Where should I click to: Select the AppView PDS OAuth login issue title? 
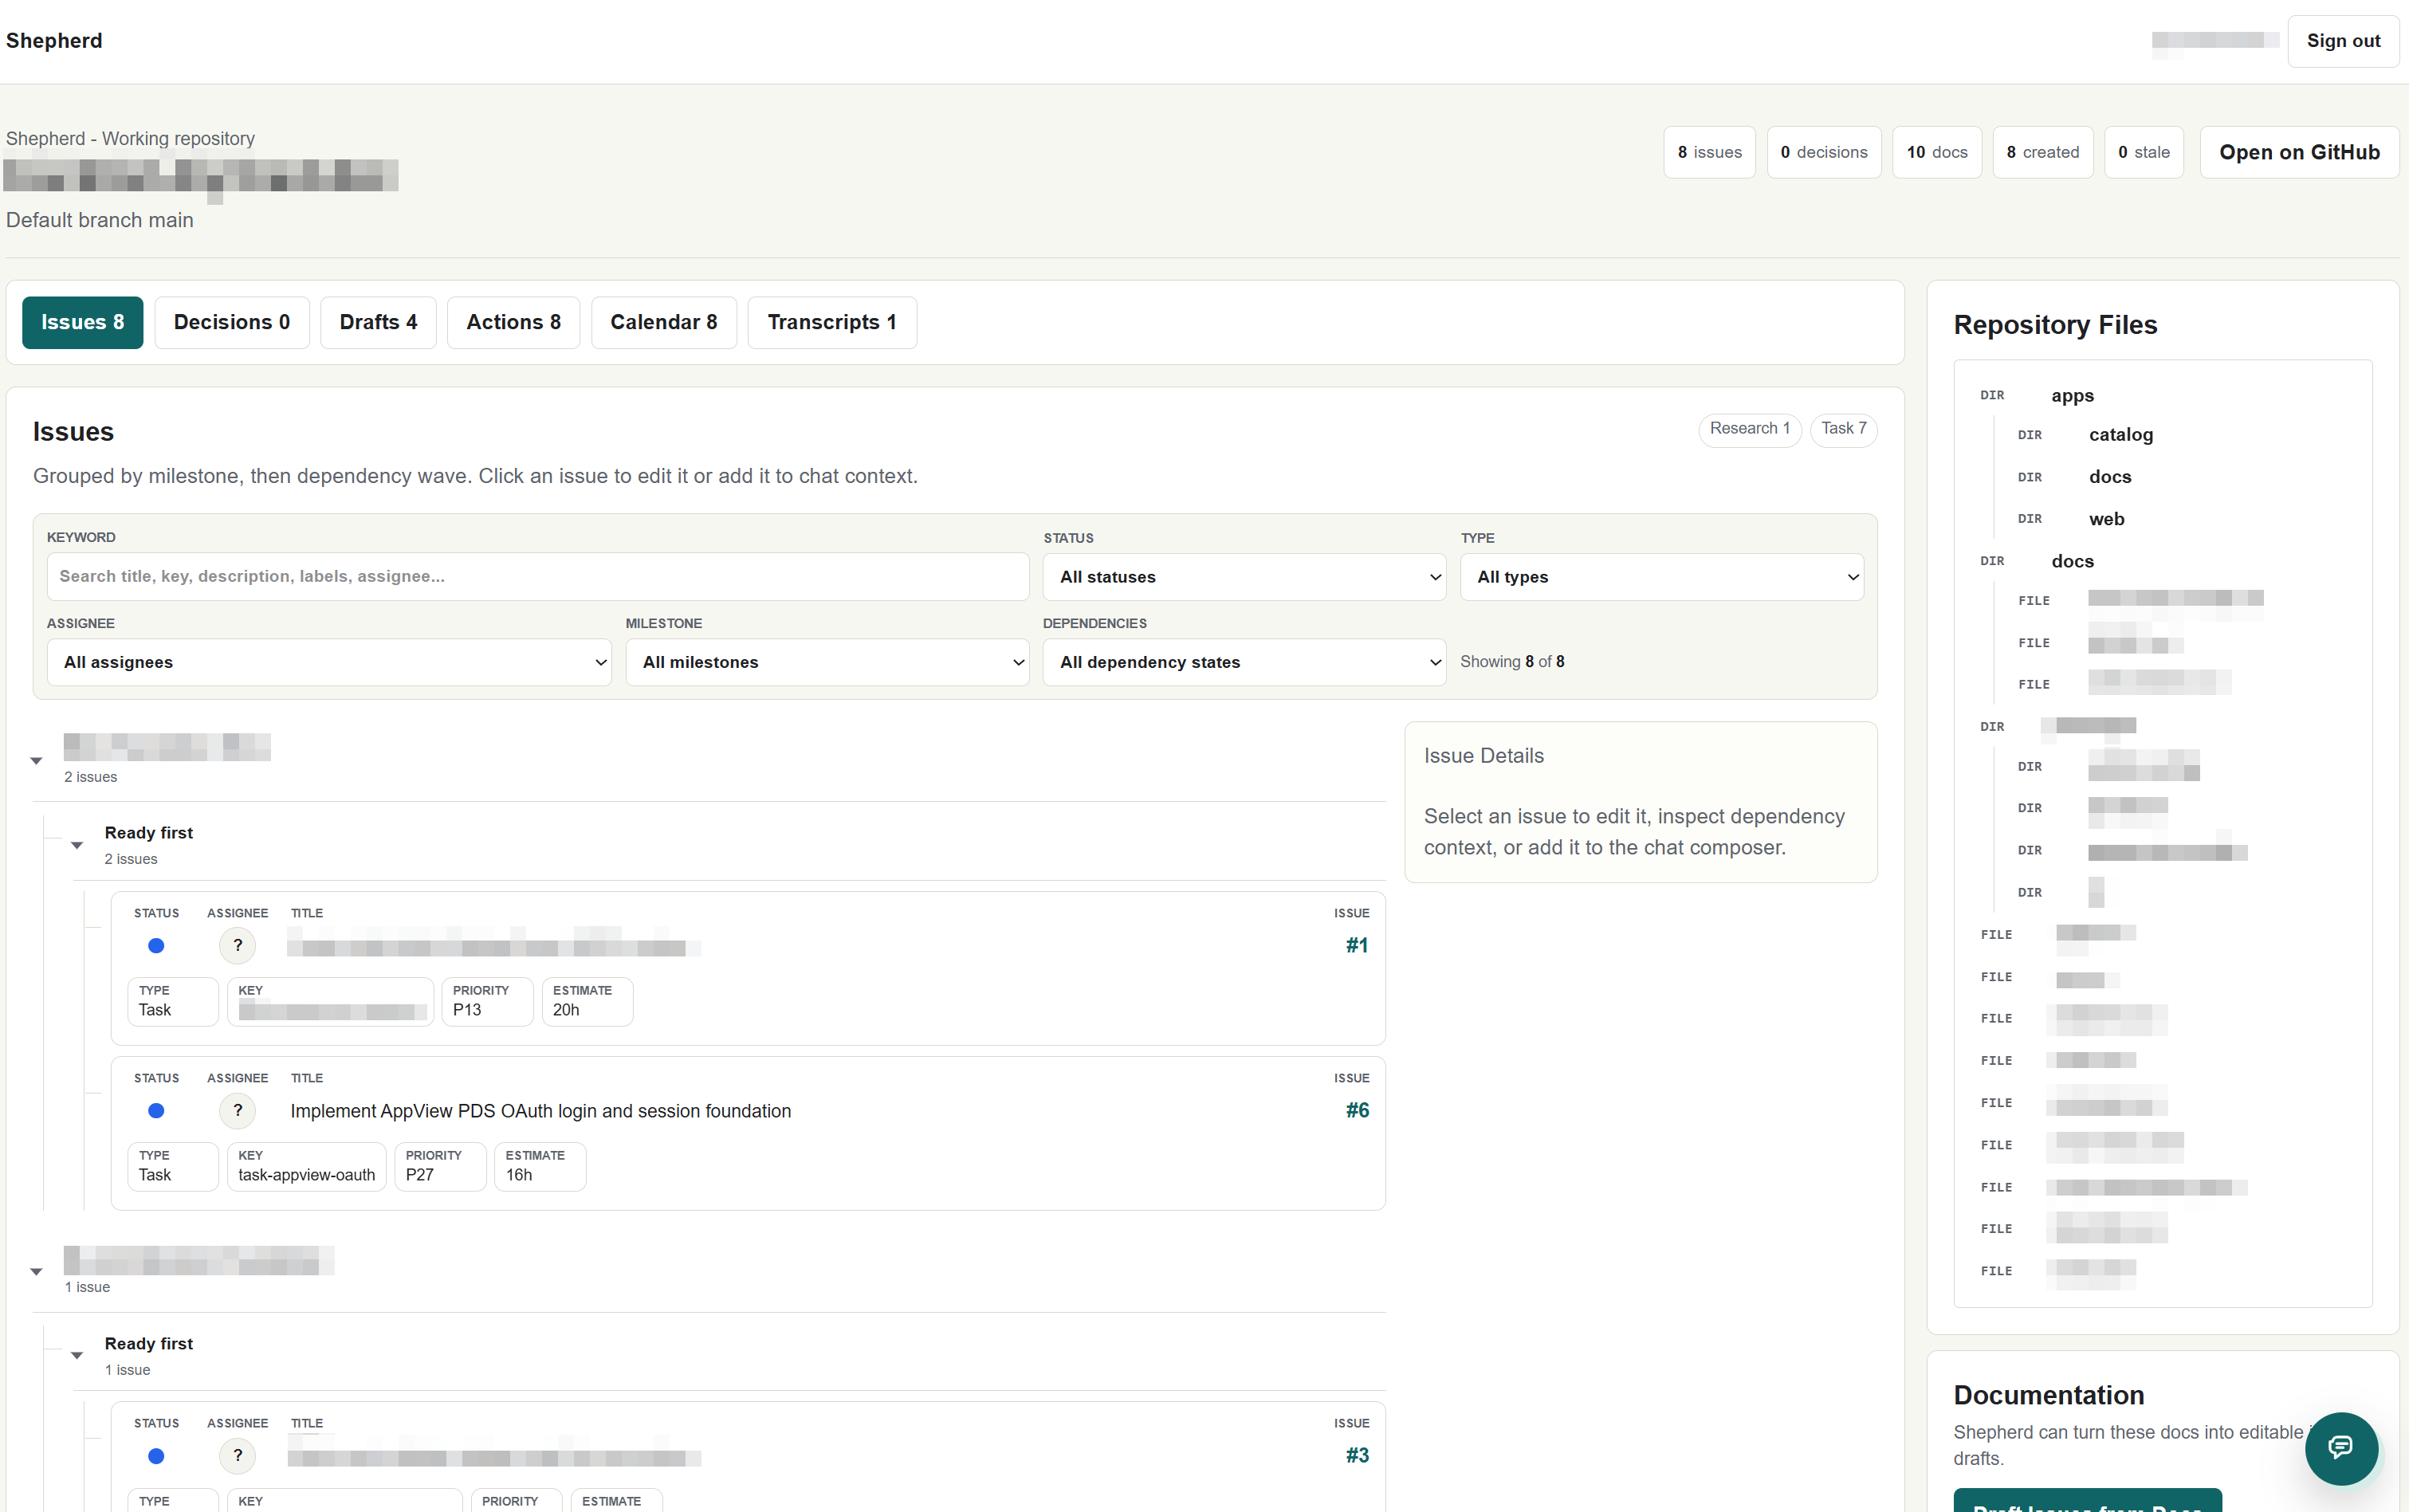pos(540,1111)
